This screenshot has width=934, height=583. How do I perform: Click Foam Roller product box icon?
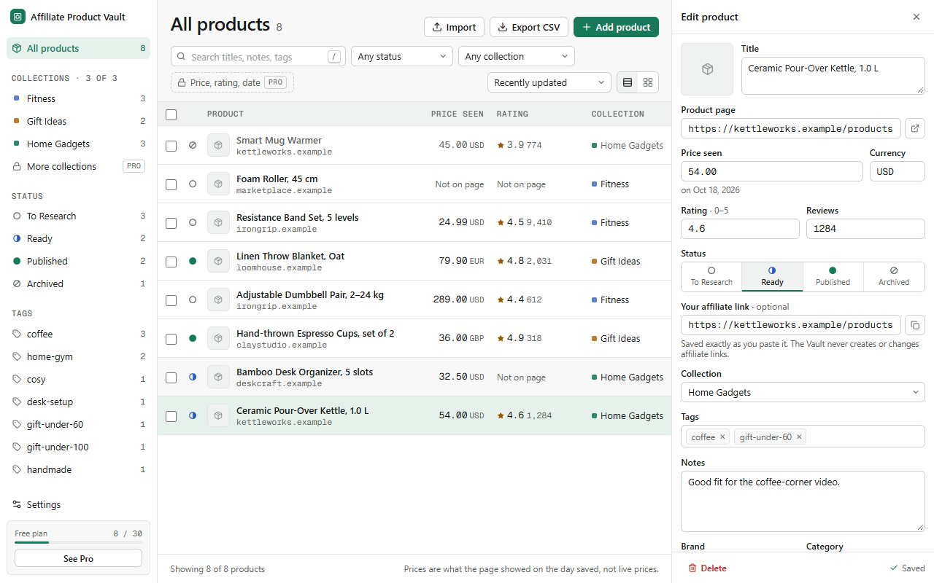(218, 184)
